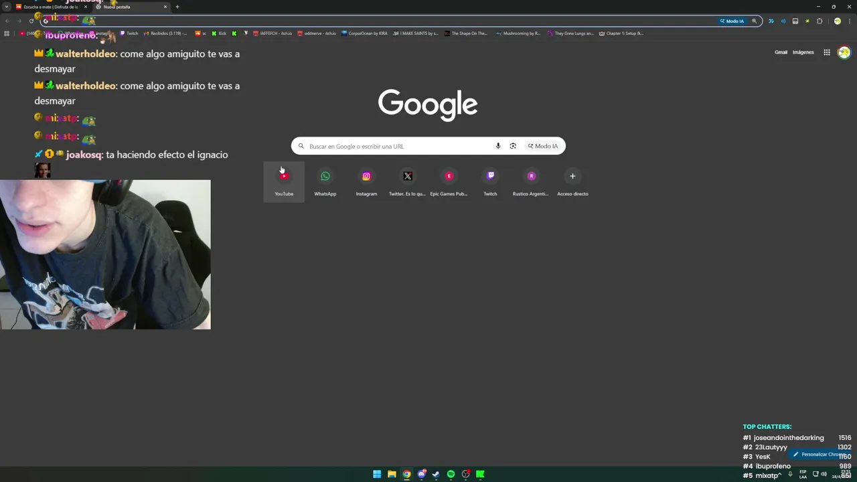
Task: Open the Imágenes link
Action: pyautogui.click(x=803, y=52)
